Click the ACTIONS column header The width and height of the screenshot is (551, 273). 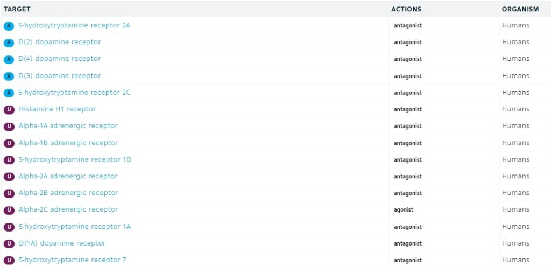(x=406, y=9)
